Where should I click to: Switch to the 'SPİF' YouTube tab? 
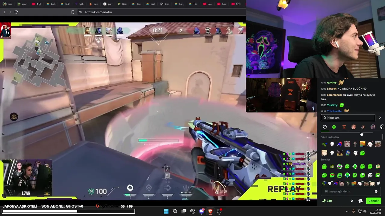point(236,4)
